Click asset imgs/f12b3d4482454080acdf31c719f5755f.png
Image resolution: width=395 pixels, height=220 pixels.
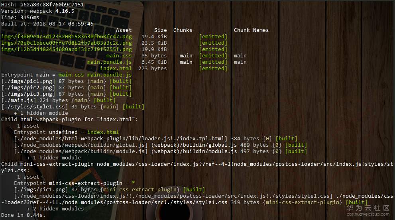67,49
